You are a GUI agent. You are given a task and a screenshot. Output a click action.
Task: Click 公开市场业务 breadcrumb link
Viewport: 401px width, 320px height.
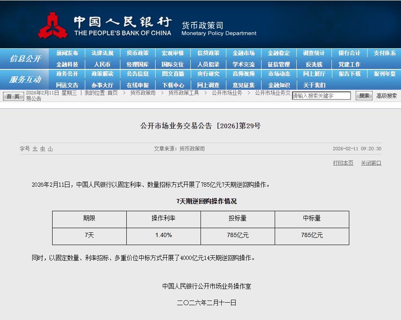(x=227, y=93)
